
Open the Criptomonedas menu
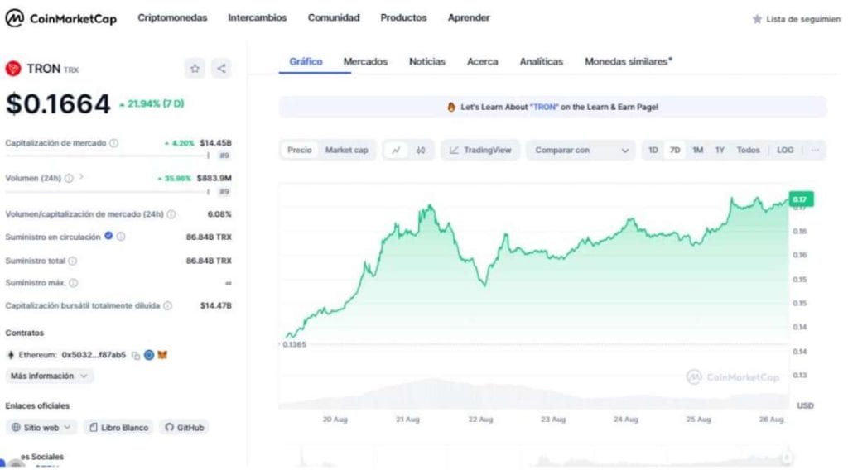click(172, 18)
